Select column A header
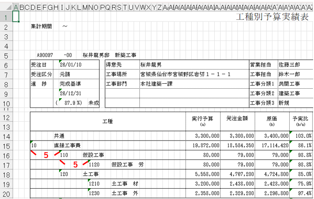 (x=16, y=7)
